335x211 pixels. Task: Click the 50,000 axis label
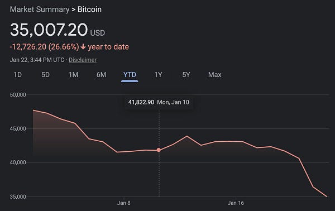(x=18, y=95)
